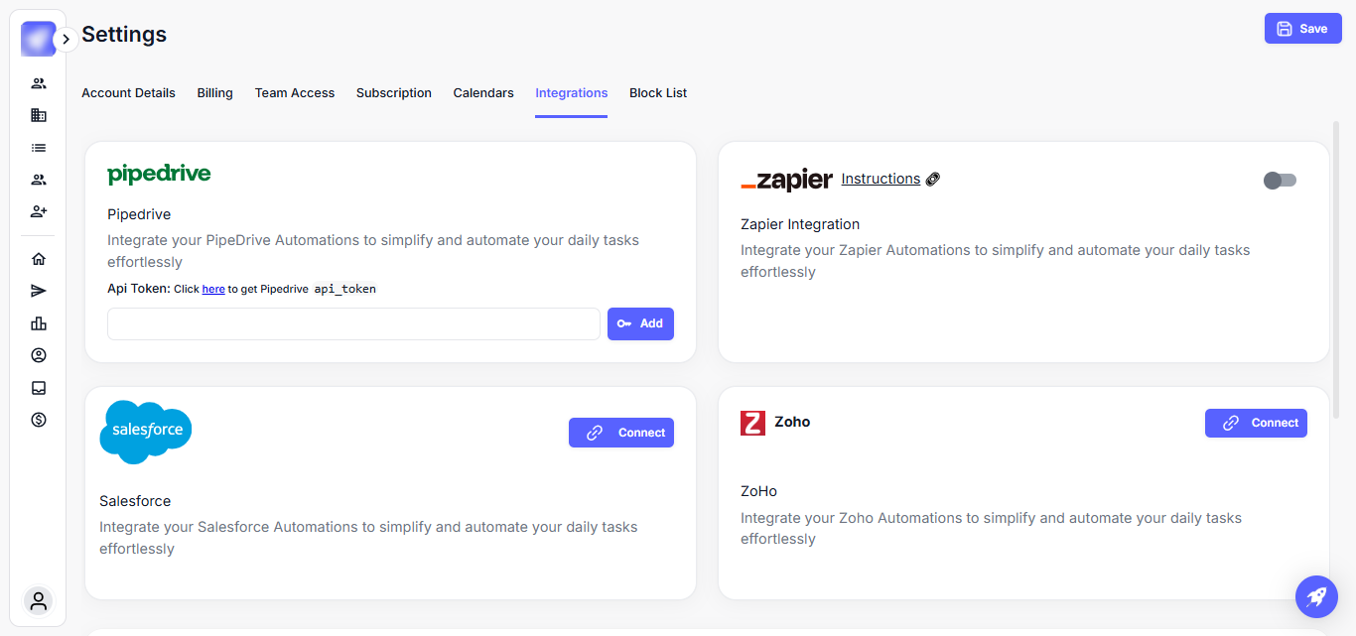Open the user profile avatar at sidebar bottom
Viewport: 1356px width, 636px height.
tap(39, 600)
